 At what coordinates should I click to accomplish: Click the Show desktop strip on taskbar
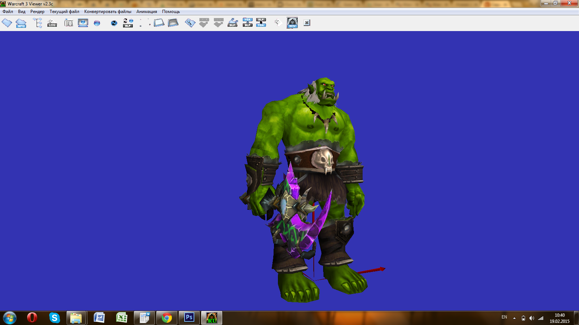[x=576, y=318]
